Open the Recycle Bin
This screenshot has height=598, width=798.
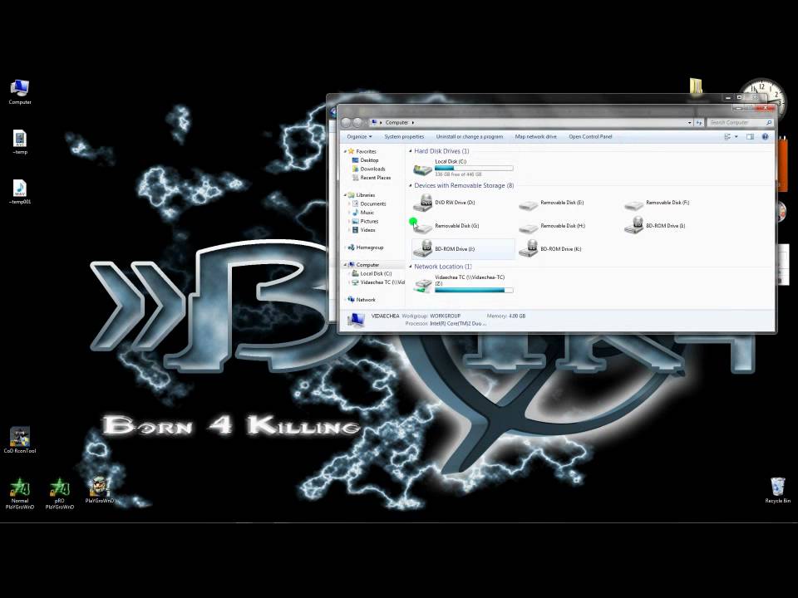coord(778,491)
